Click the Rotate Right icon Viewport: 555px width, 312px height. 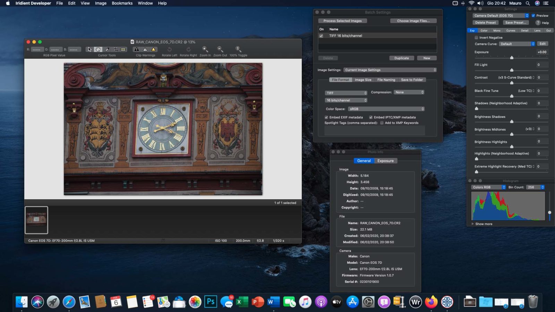coord(188,49)
